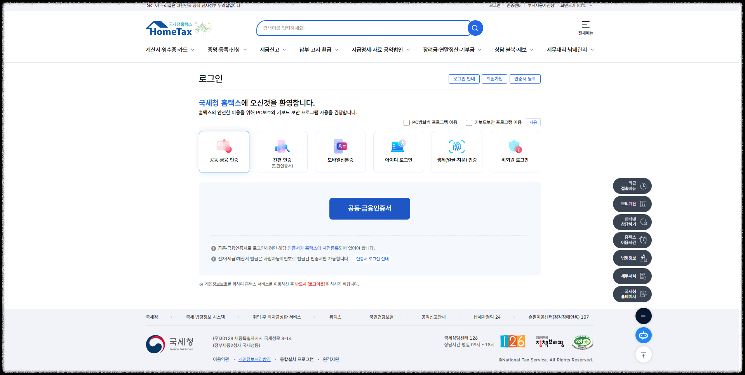
Task: Open 위택스 footer link
Action: click(x=335, y=317)
